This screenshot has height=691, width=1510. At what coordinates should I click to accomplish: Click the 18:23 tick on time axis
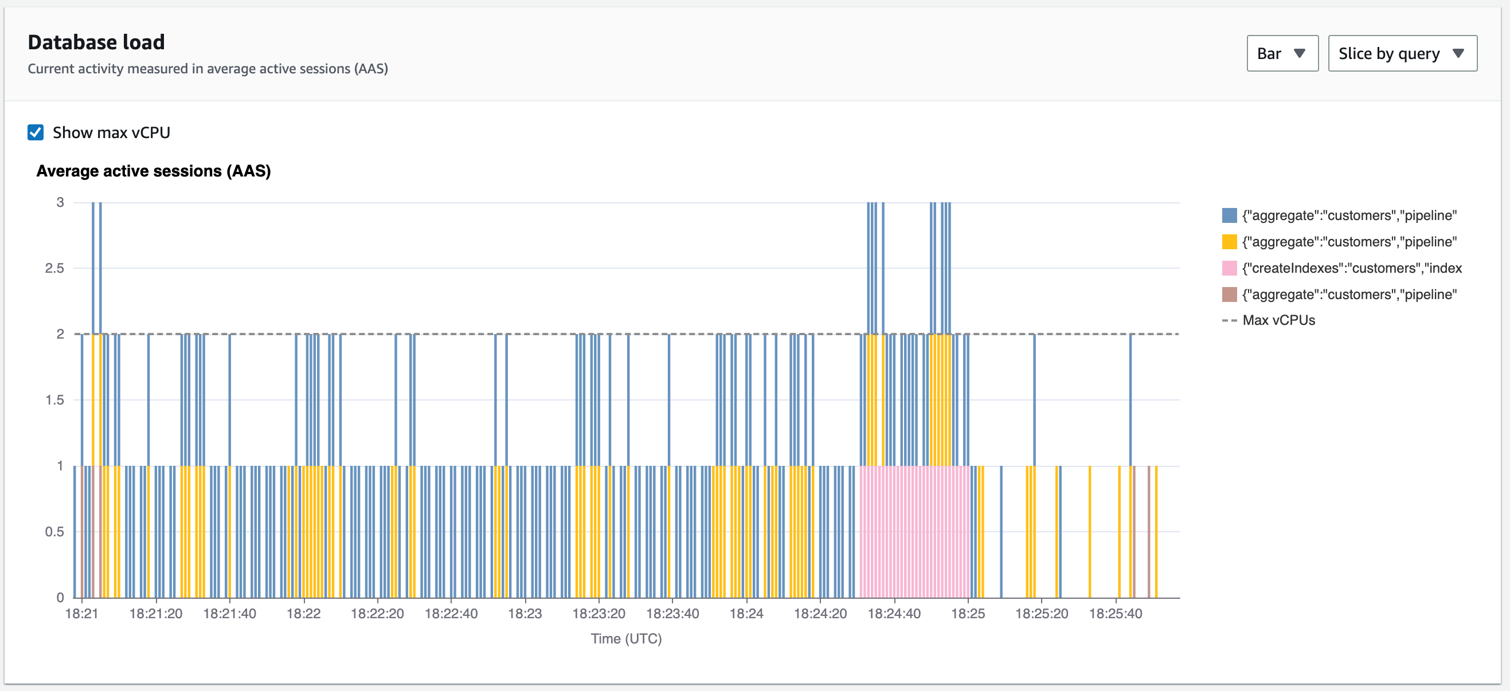click(x=525, y=614)
